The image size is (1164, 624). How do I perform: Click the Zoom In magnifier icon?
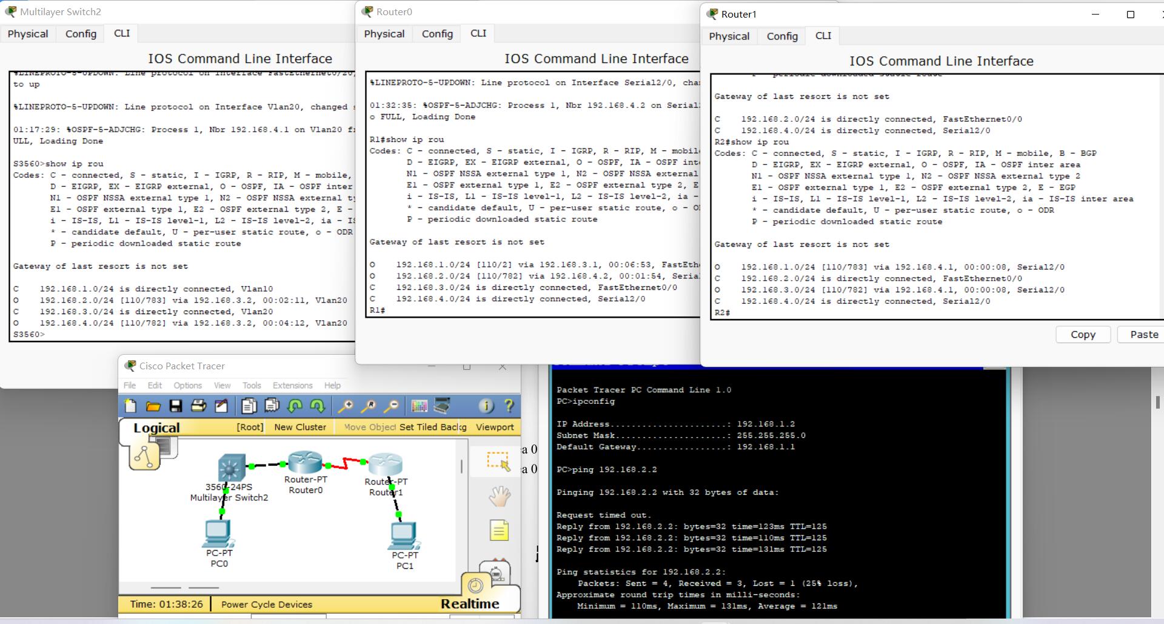[346, 406]
